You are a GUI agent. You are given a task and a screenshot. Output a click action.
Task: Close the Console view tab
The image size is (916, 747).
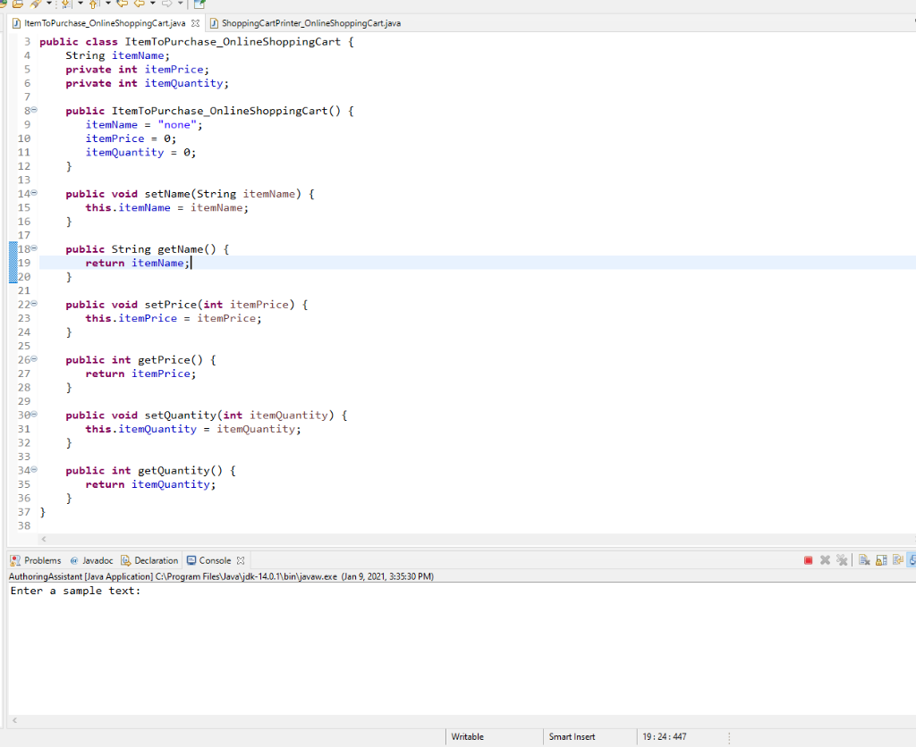240,560
